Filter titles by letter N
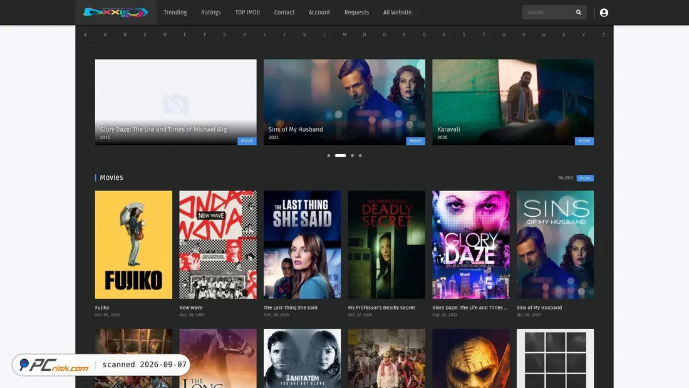Screen dimensions: 689x388 coord(365,34)
